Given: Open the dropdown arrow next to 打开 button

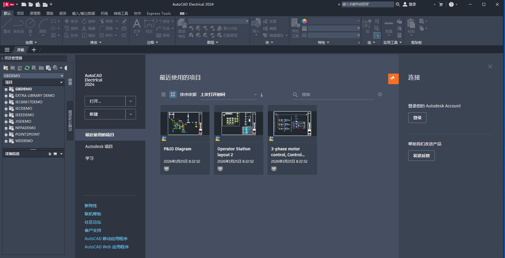Looking at the screenshot, I should tap(130, 101).
